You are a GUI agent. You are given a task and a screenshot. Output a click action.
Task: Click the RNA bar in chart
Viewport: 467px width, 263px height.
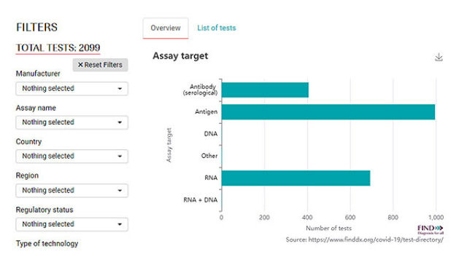coord(296,178)
